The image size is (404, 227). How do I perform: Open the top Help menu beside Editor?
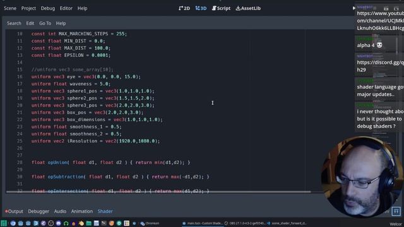coord(82,8)
